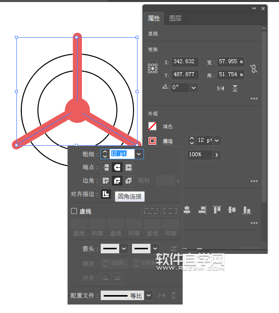Screen dimensions: 279x313
Task: Expand the 100% opacity arrow
Action: pos(217,155)
